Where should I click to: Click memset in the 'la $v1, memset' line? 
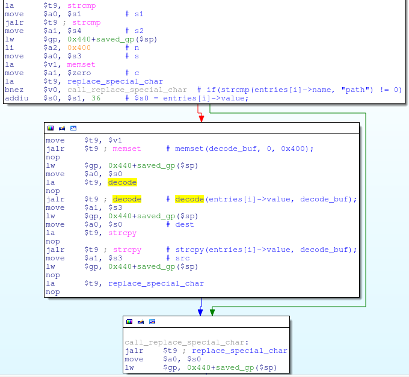(x=81, y=64)
